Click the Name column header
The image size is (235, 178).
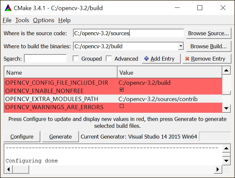click(61, 73)
